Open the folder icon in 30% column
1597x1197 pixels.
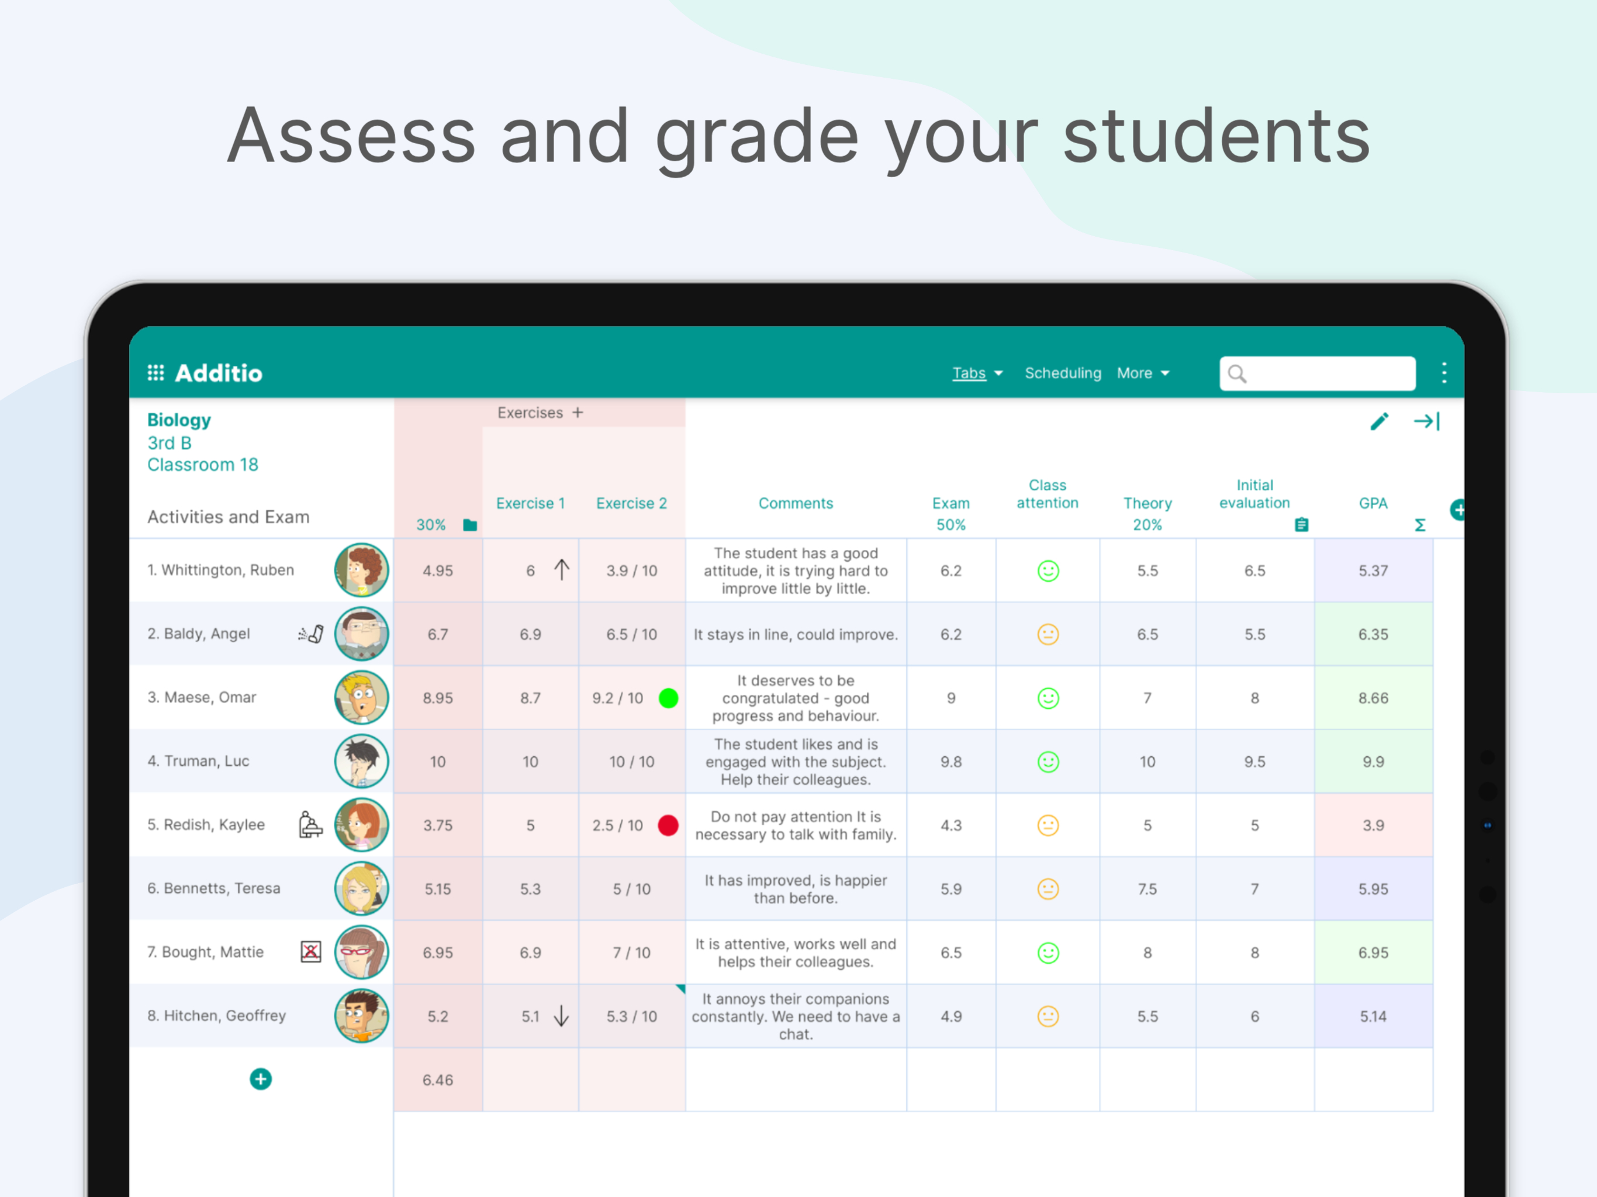470,525
